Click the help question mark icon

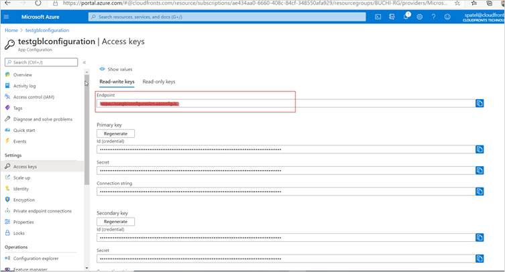point(433,16)
